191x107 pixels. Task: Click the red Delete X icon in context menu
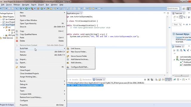coord(17,41)
